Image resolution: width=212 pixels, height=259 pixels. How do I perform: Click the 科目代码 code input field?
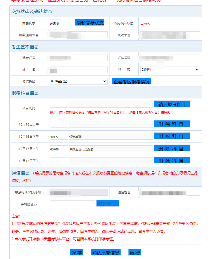[x=59, y=104]
